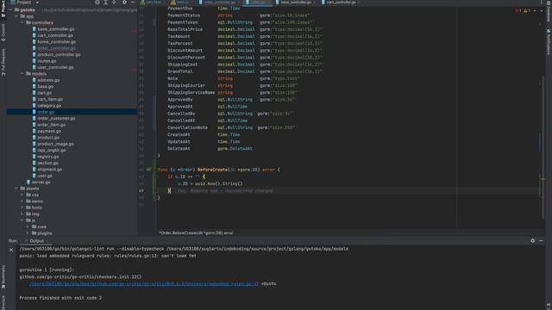This screenshot has width=552, height=310.
Task: Collapse the app folder
Action: (x=16, y=16)
